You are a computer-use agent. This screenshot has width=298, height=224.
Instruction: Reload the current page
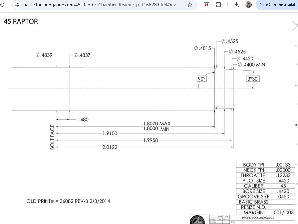click(3, 5)
